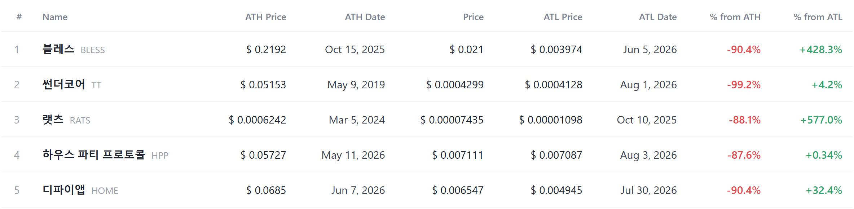Open the 썬더코어 TT coin link
This screenshot has width=854, height=209.
(72, 84)
